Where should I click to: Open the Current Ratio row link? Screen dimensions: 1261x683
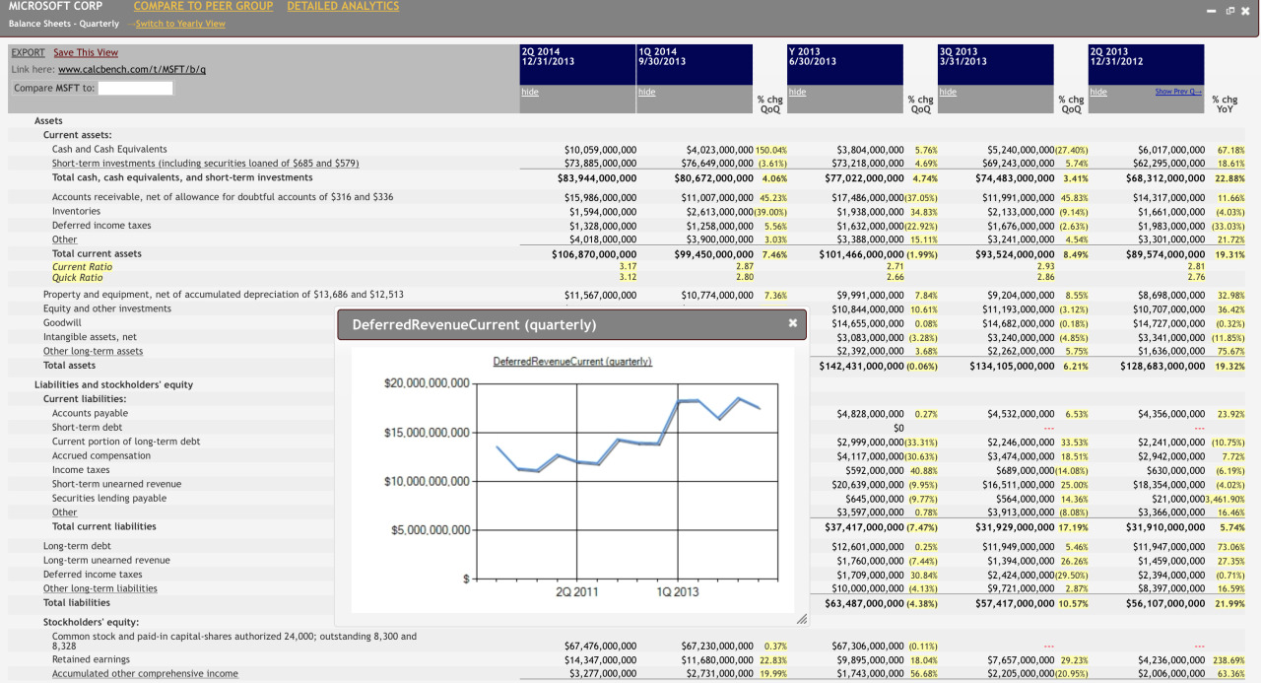(82, 266)
